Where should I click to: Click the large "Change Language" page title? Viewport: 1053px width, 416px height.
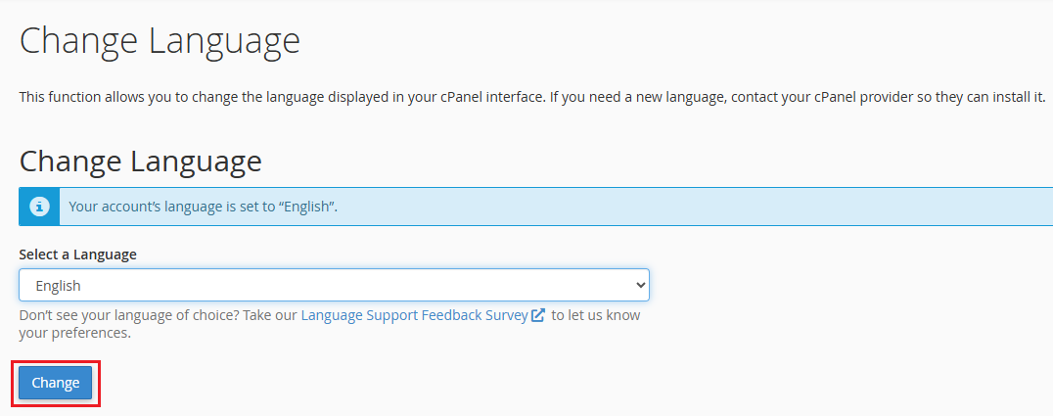(160, 41)
